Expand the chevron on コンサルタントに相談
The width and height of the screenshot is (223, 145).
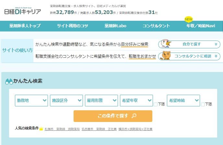click(x=216, y=56)
